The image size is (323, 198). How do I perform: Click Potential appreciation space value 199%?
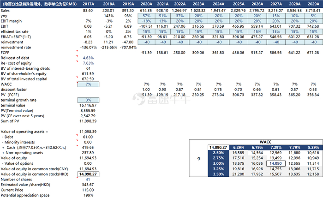coord(89,195)
